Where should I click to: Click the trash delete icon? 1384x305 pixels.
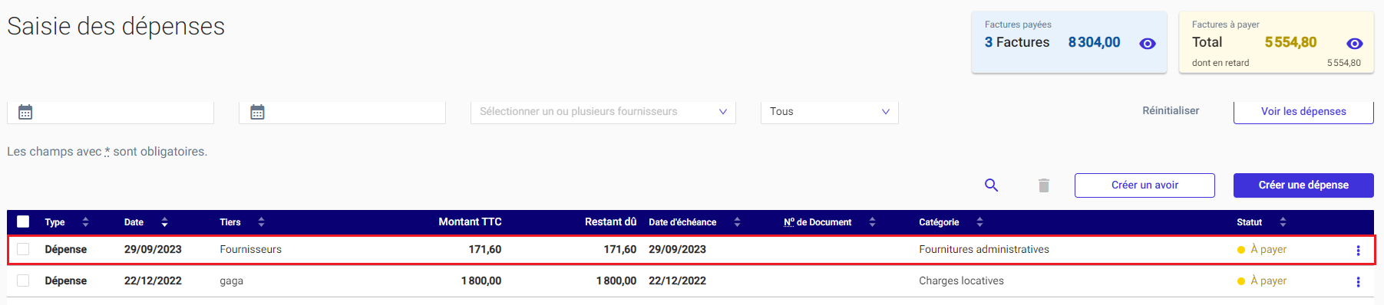1044,185
